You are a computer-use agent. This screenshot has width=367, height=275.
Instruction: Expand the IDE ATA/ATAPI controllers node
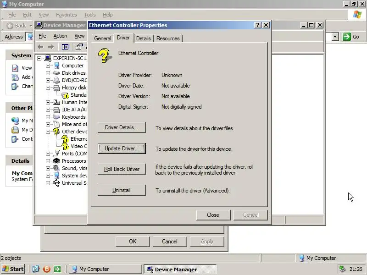[48, 110]
